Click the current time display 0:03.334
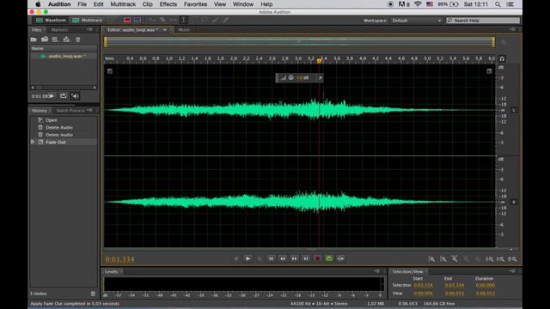Viewport: 550px width, 309px height. pyautogui.click(x=119, y=259)
